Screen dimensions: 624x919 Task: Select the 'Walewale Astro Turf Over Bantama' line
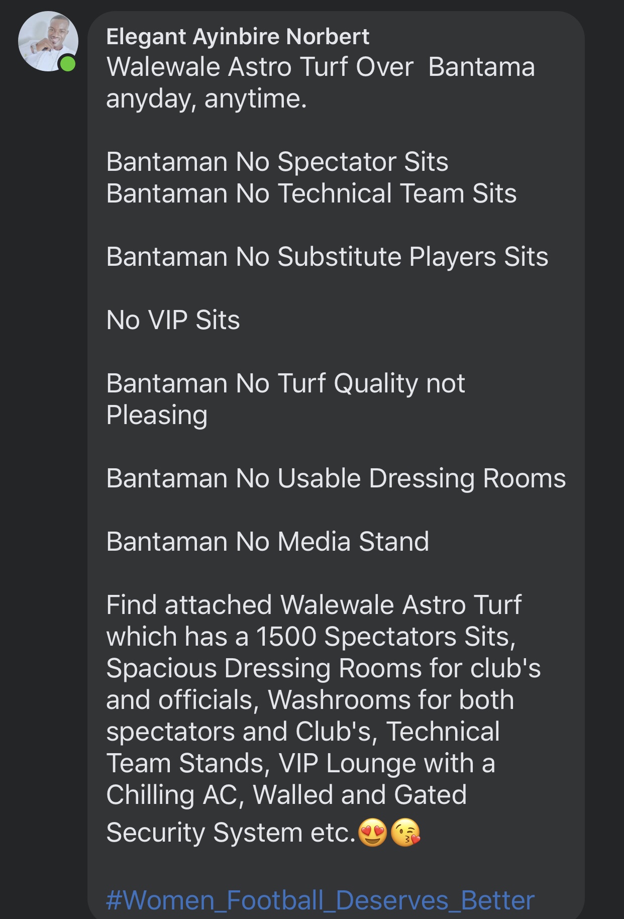point(321,67)
